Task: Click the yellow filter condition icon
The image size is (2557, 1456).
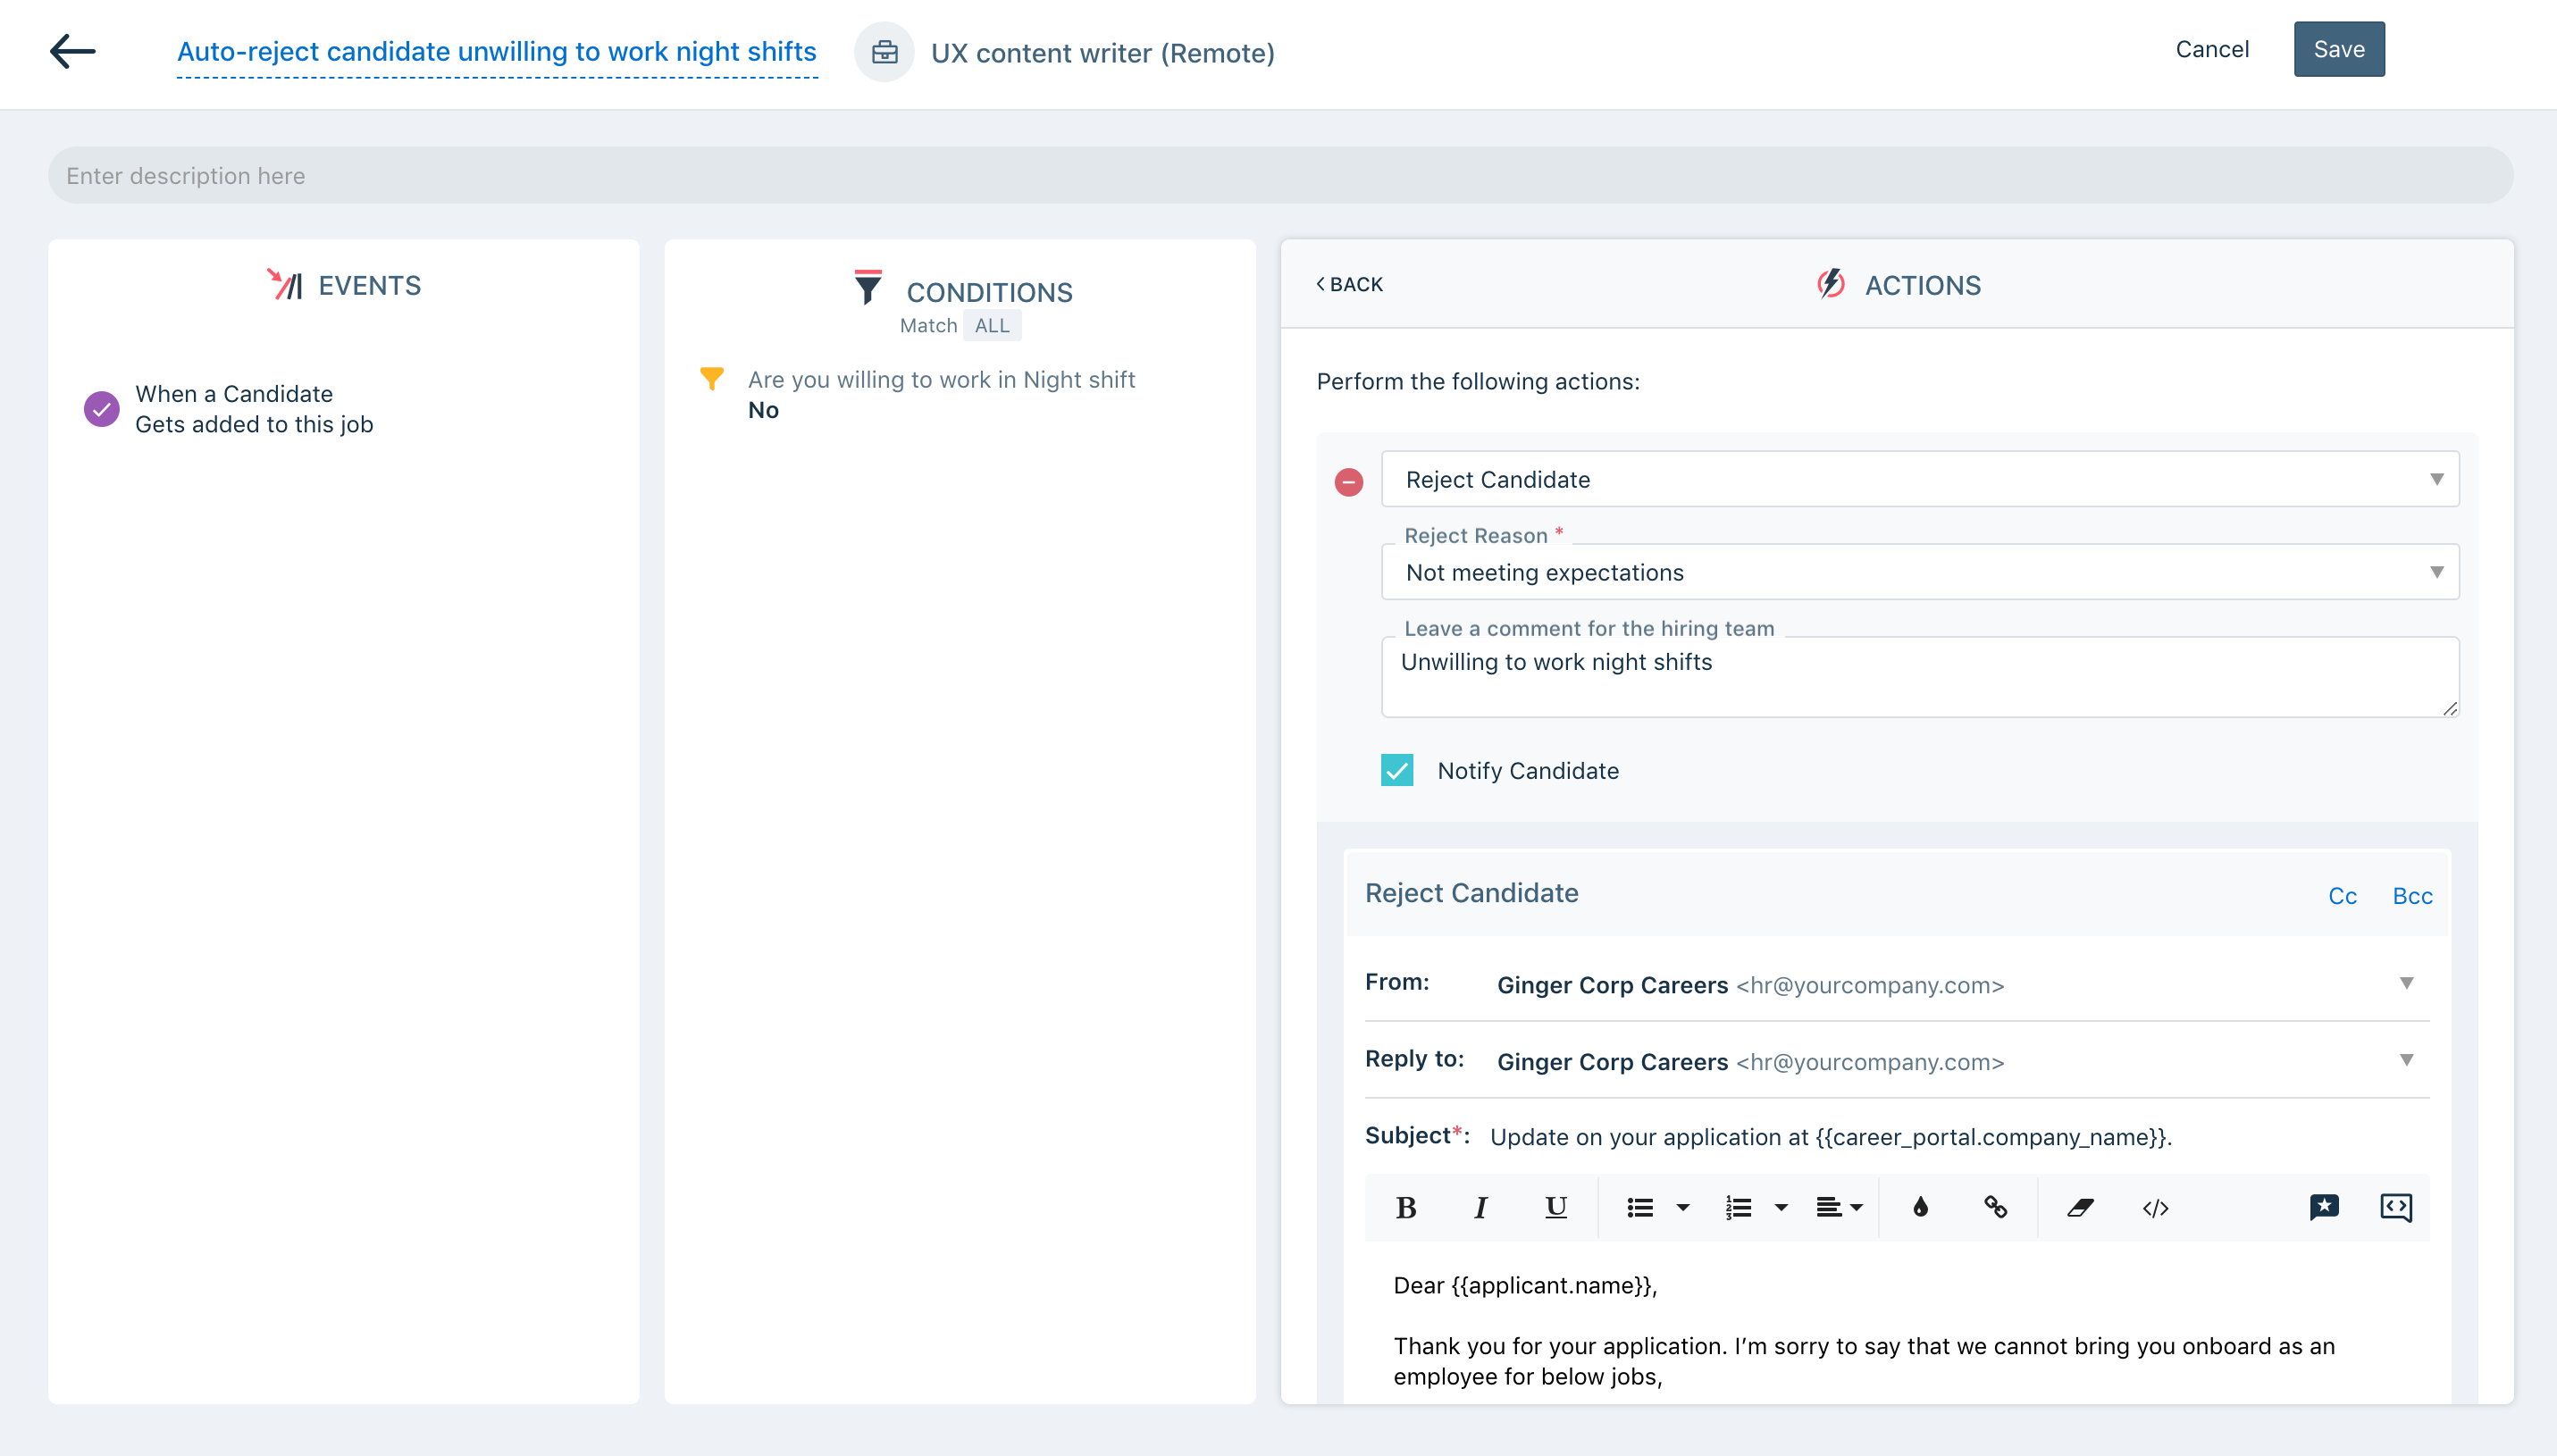Action: point(712,379)
